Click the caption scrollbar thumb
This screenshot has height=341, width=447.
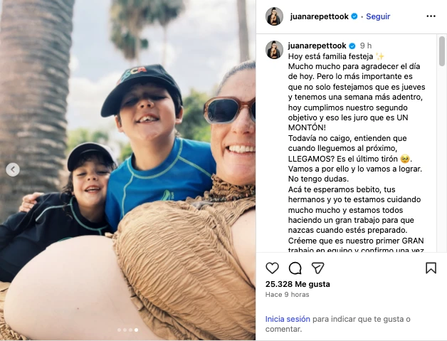[x=442, y=51]
